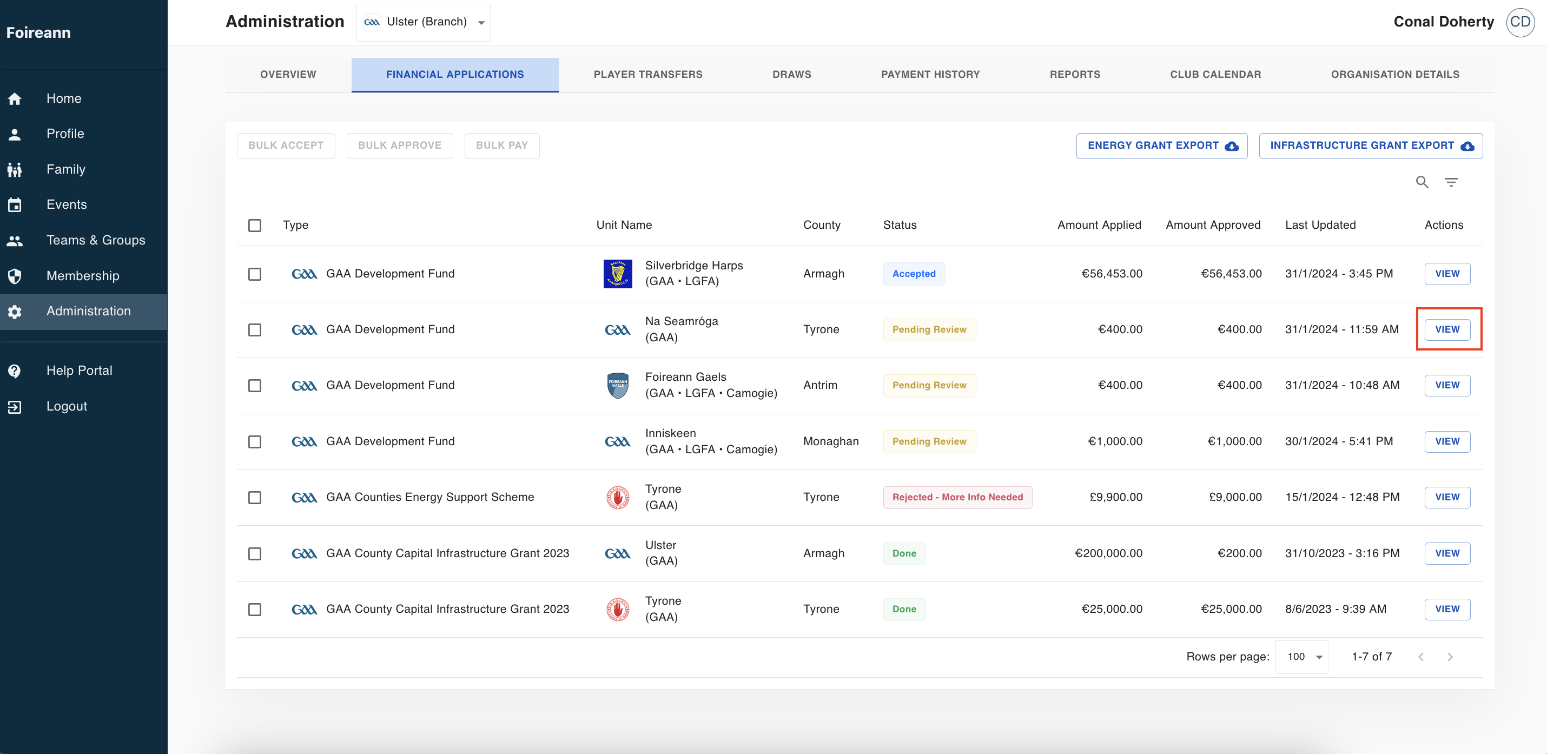Go to the next page arrow

1450,657
